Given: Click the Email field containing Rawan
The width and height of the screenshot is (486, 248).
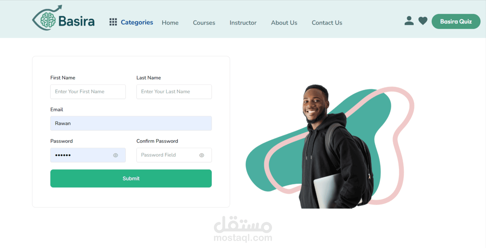Looking at the screenshot, I should (x=131, y=123).
